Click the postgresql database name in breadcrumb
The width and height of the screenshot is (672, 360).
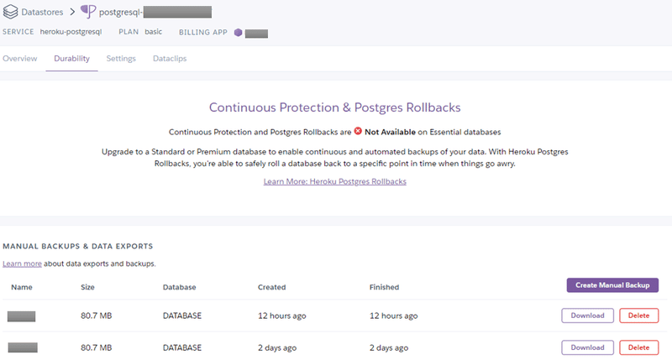tap(155, 13)
